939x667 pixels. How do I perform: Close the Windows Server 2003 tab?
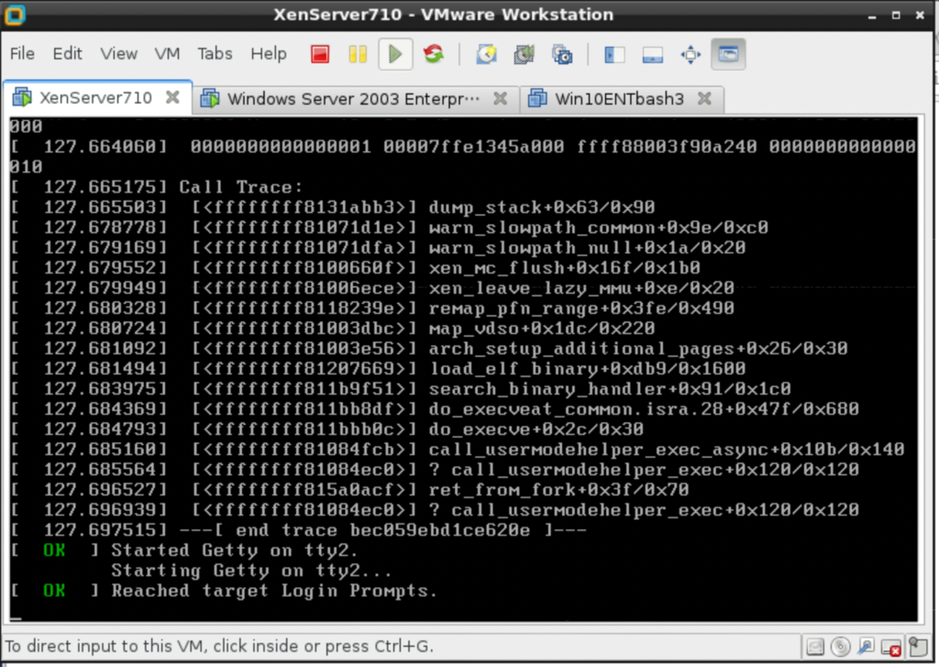(x=500, y=98)
